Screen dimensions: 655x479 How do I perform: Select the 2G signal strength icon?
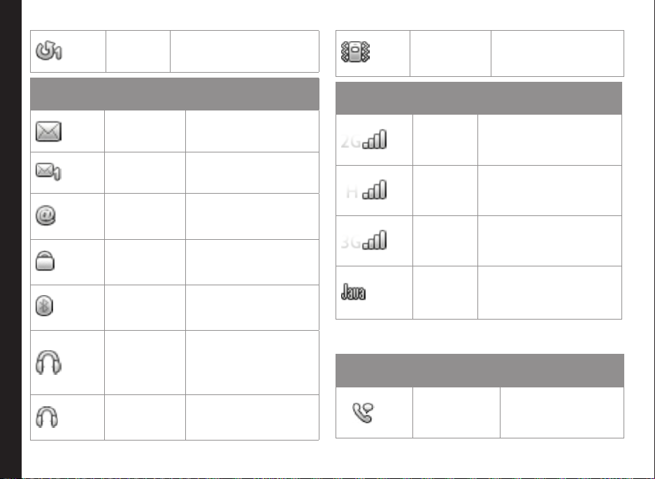coord(364,140)
